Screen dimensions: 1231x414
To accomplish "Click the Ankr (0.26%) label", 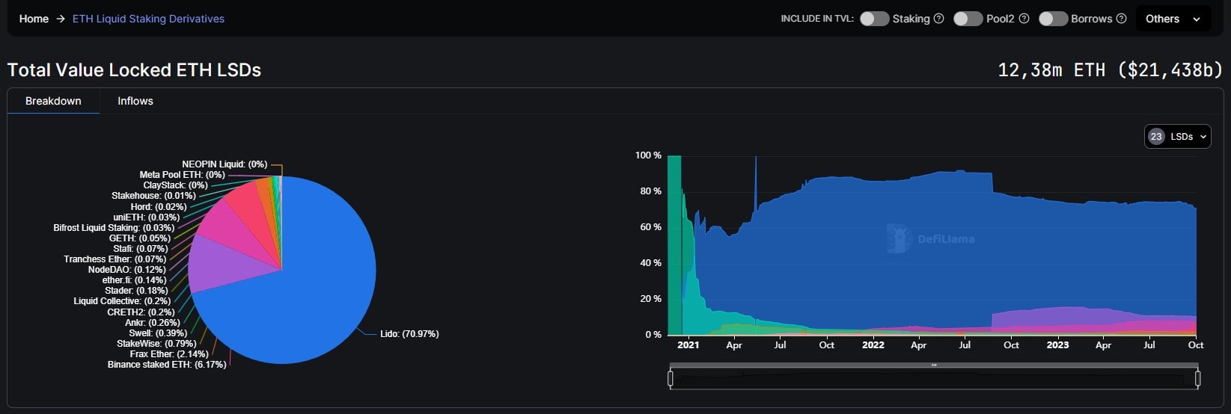I will tap(153, 323).
